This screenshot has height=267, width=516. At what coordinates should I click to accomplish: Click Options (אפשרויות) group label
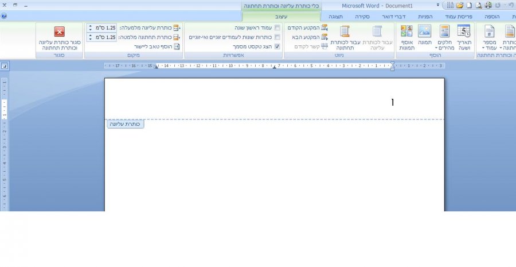click(233, 55)
